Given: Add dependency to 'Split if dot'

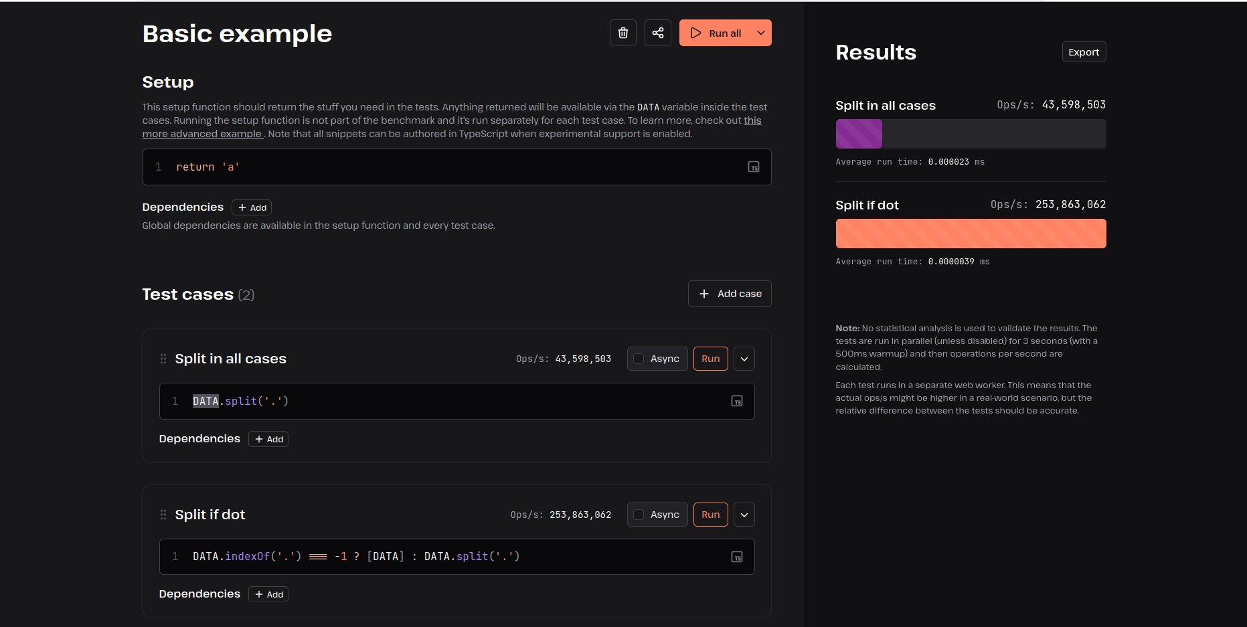Looking at the screenshot, I should click(x=268, y=594).
